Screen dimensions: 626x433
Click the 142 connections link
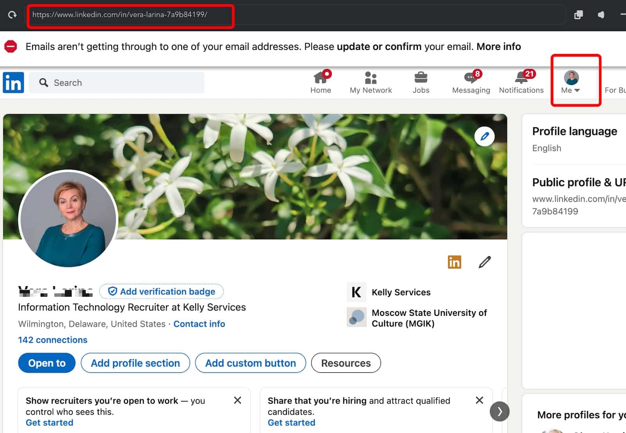[52, 340]
